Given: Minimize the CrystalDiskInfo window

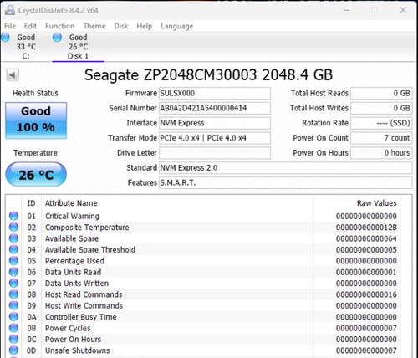Looking at the screenshot, I should tap(347, 10).
